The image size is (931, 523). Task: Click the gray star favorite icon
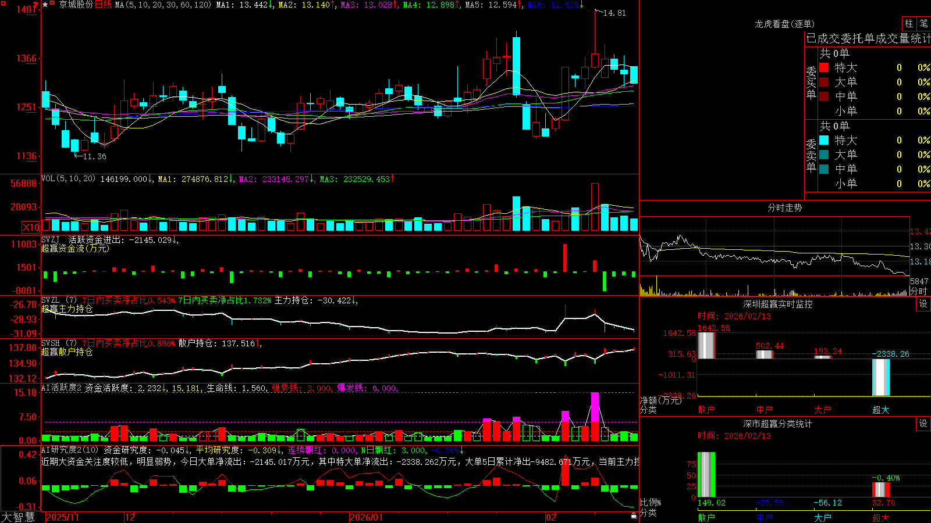(45, 5)
